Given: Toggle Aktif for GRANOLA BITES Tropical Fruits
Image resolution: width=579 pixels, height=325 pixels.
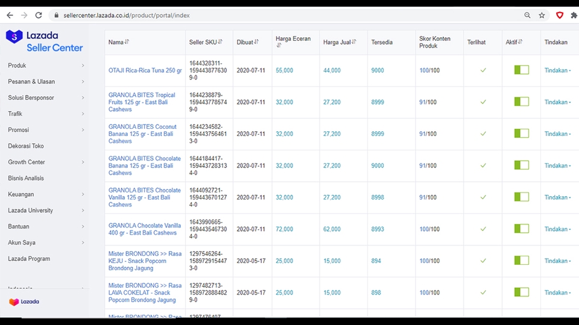Looking at the screenshot, I should tap(521, 101).
